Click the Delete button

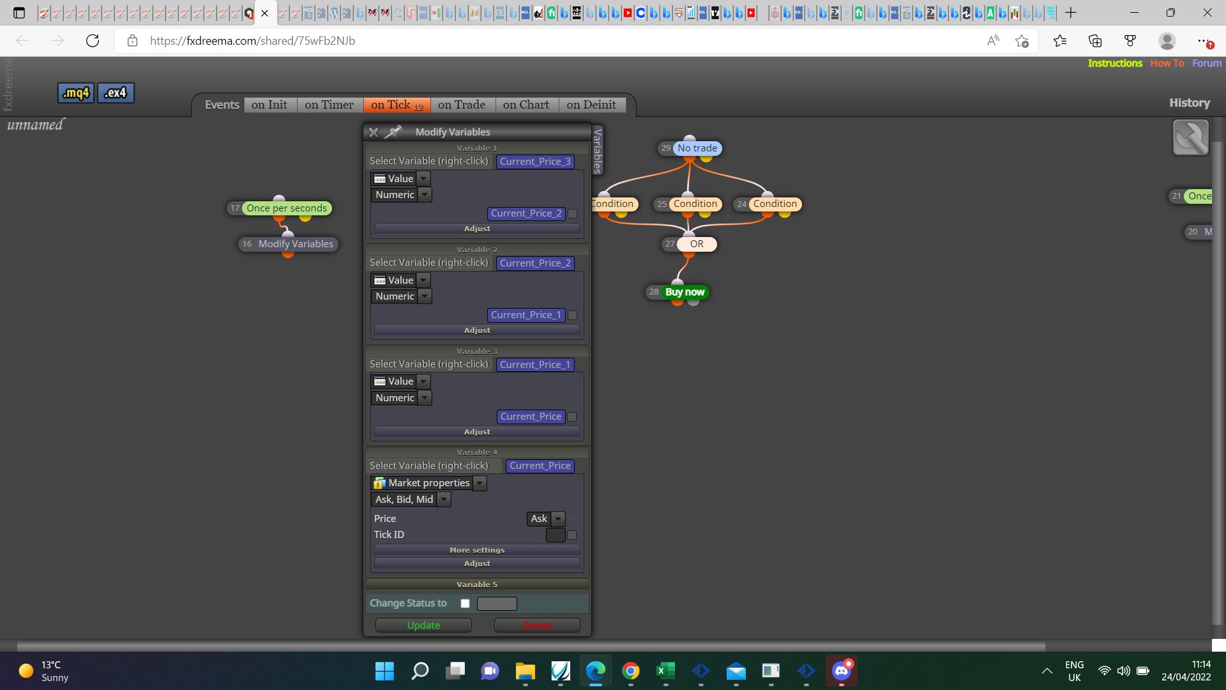click(537, 625)
